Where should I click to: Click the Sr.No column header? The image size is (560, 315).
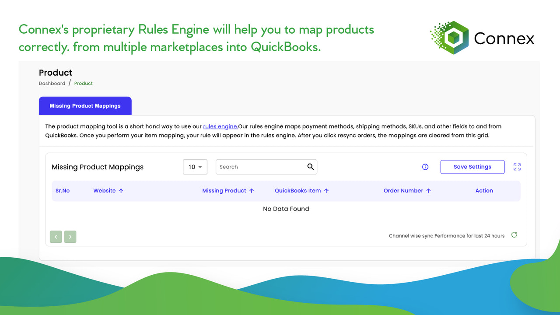coord(62,190)
